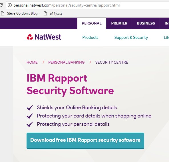This screenshot has height=162, width=169.
Task: Switch to the PREMIER tab
Action: tap(119, 23)
